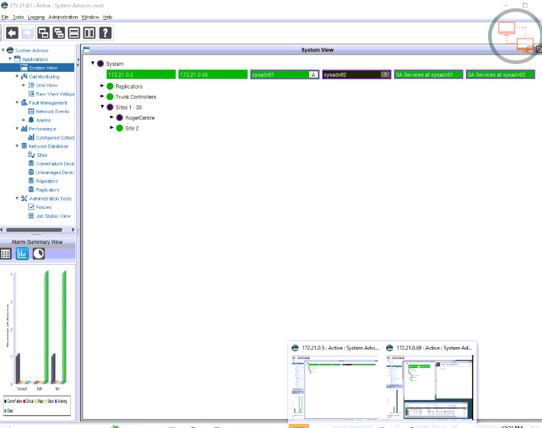Expand the Alarms tree node
This screenshot has height=428, width=542.
[x=24, y=120]
